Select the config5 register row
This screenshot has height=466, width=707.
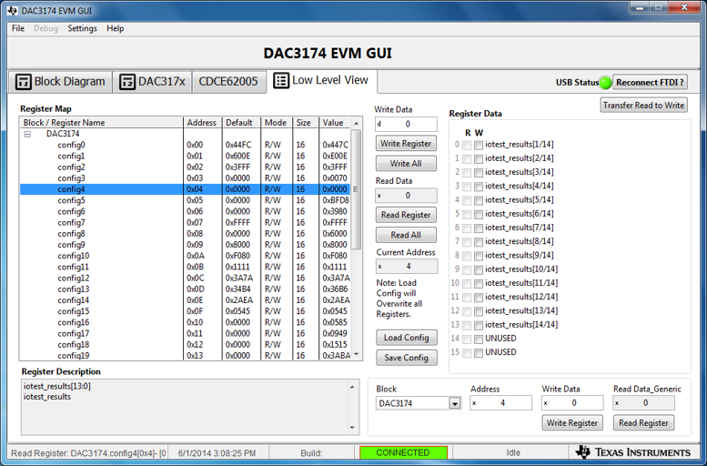click(x=185, y=200)
